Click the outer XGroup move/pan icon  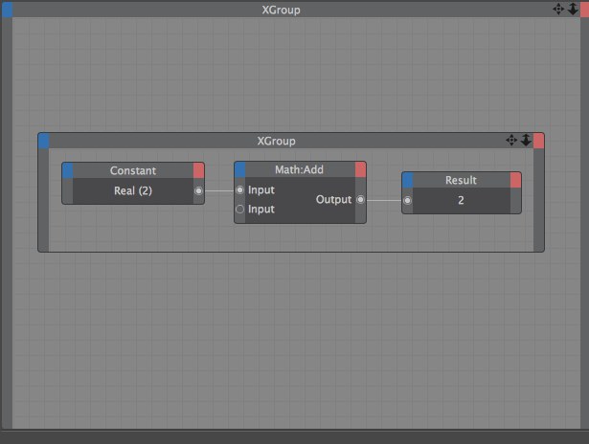pyautogui.click(x=558, y=9)
